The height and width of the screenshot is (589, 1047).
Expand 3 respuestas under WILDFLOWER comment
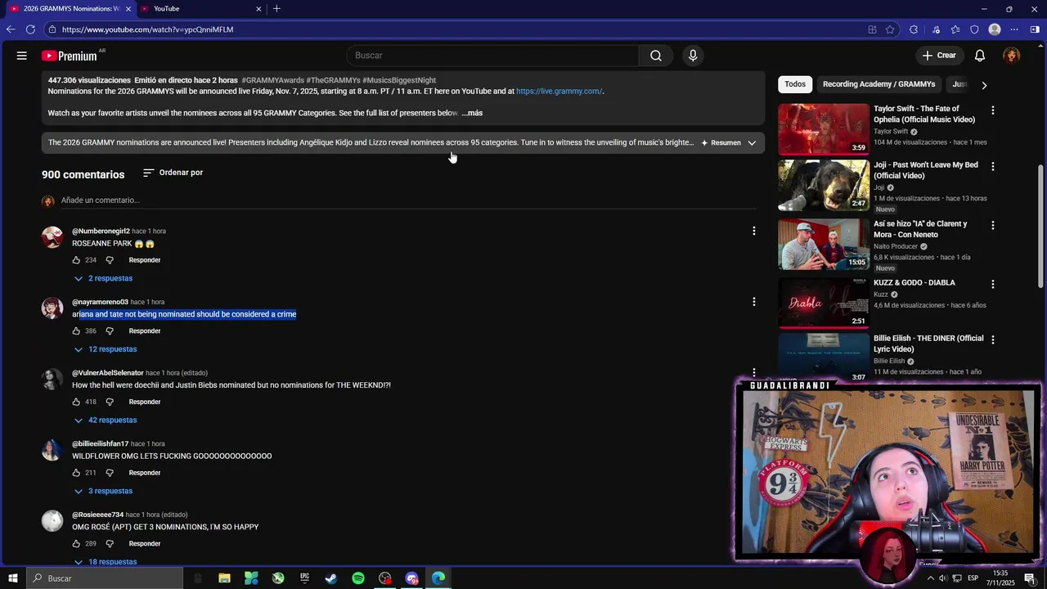pyautogui.click(x=103, y=491)
